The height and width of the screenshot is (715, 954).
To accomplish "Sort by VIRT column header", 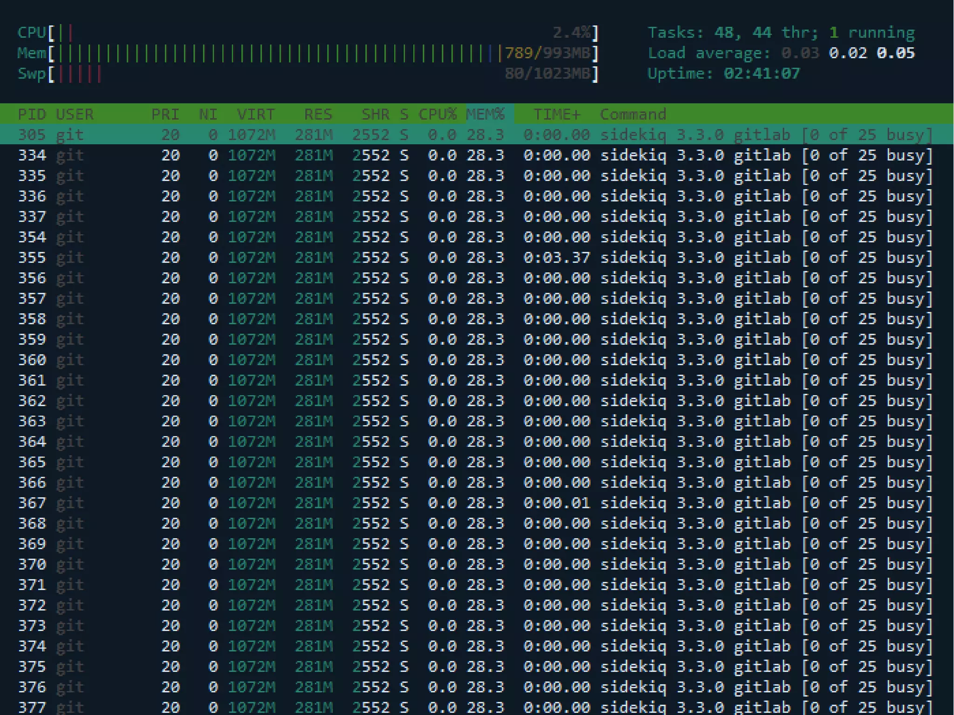I will click(256, 114).
